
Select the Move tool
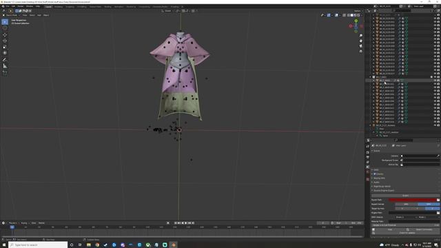pos(5,35)
